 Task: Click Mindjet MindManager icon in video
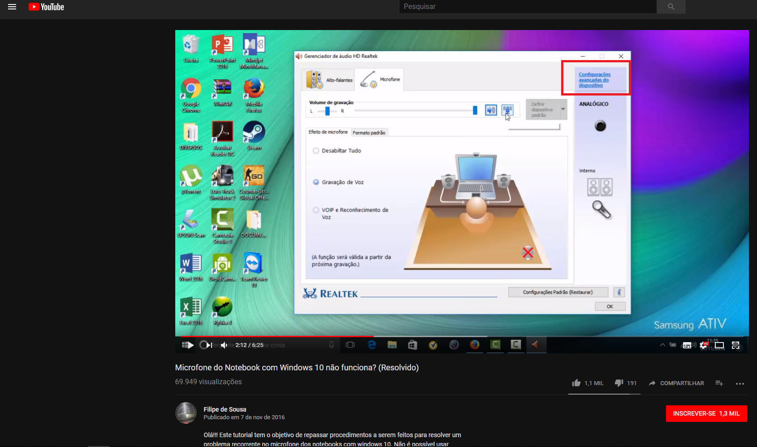[x=254, y=51]
